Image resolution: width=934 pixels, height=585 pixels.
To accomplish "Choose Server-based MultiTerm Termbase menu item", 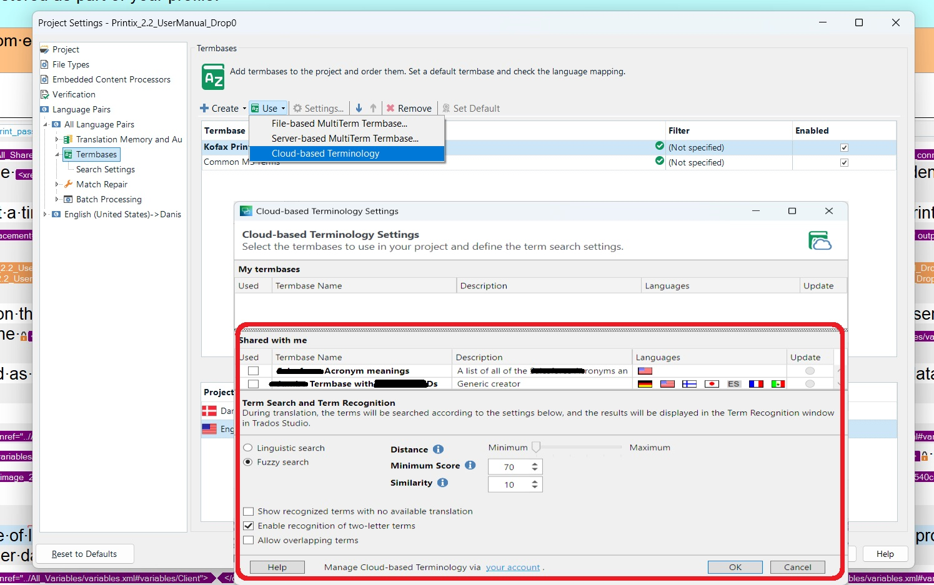I will pos(347,139).
